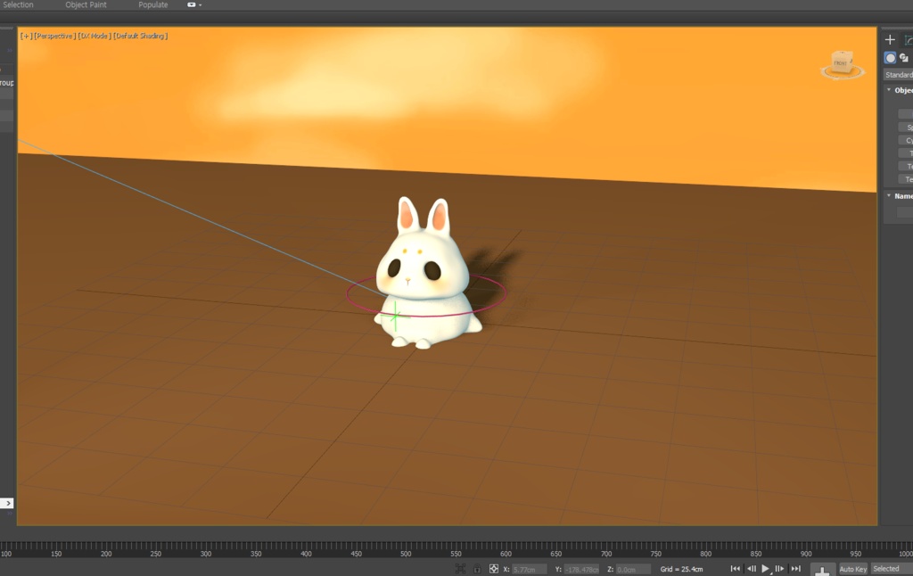Select the Shapes category icon
This screenshot has width=913, height=576.
(x=904, y=58)
